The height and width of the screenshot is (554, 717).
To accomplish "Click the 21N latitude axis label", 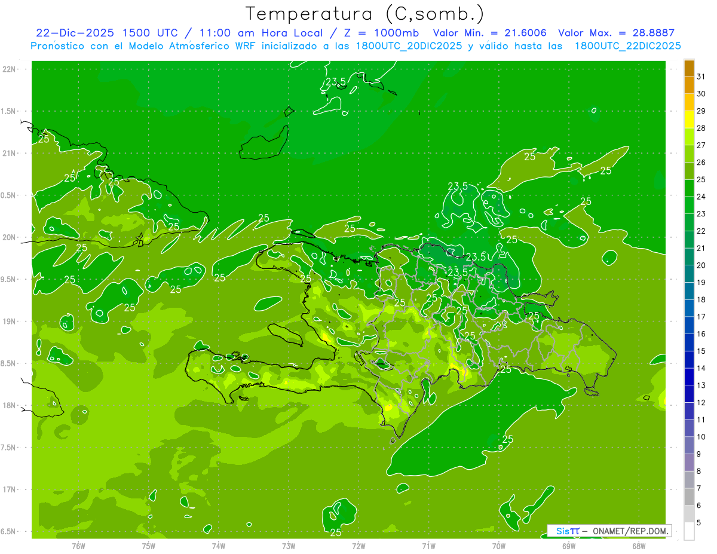I will click(9, 153).
